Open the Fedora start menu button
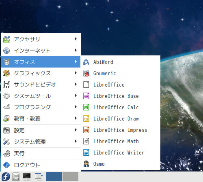Screen dimensions: 203x182 [6, 176]
